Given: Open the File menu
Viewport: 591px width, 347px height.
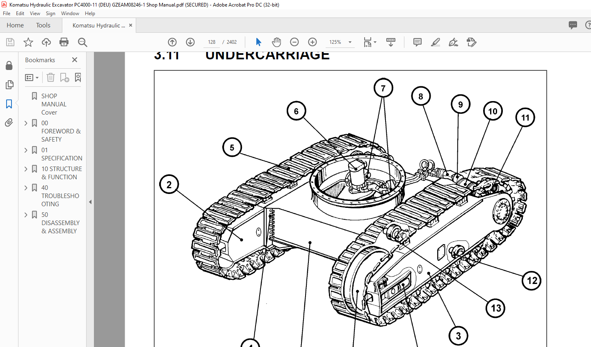Looking at the screenshot, I should [x=7, y=14].
